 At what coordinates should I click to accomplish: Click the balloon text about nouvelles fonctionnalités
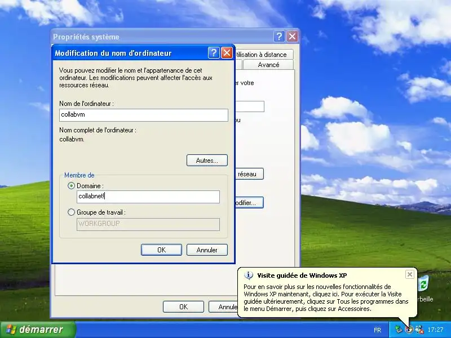point(326,298)
